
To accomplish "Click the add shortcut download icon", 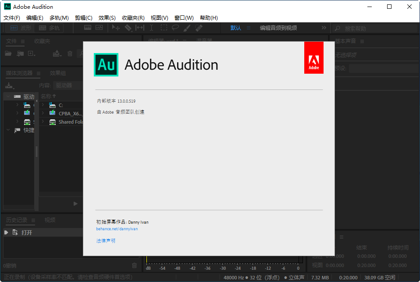I will coord(9,86).
